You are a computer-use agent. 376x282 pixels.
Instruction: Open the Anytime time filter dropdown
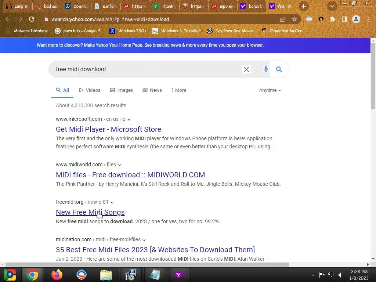click(270, 90)
